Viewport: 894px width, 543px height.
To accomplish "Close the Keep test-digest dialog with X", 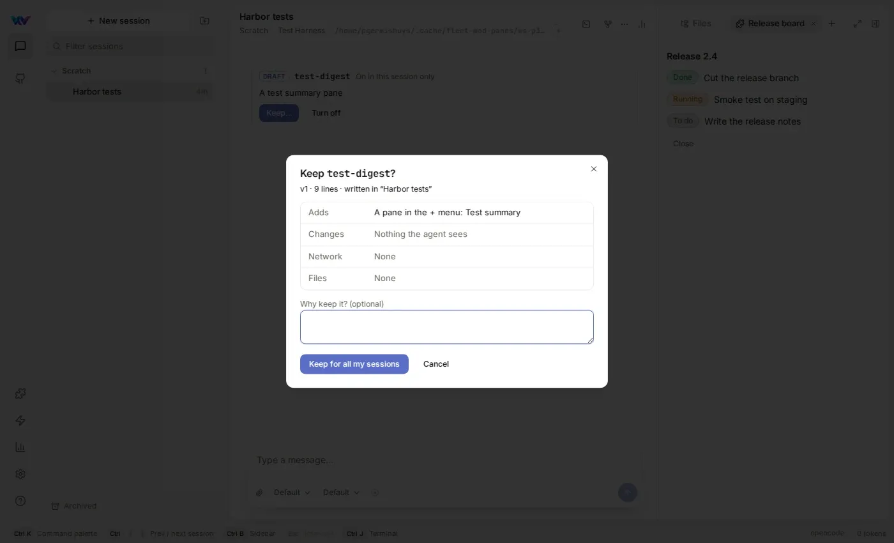I will tap(594, 169).
